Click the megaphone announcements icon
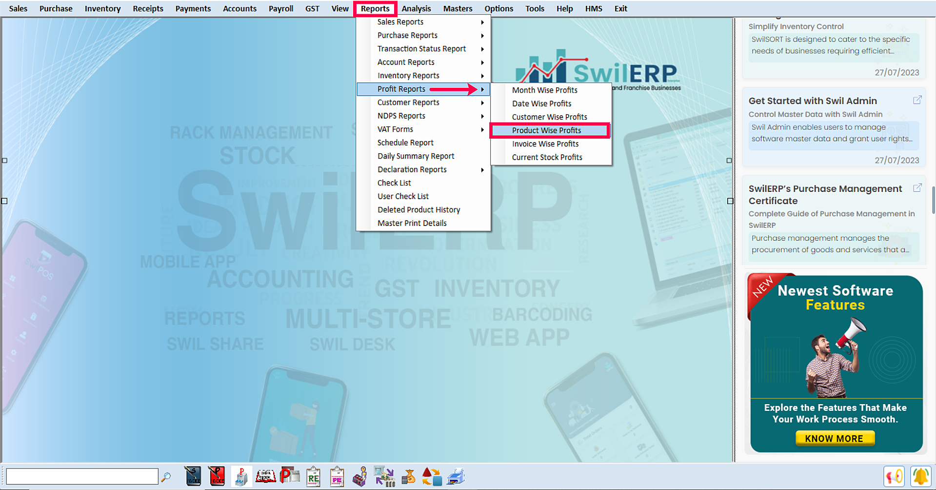This screenshot has height=490, width=936. pyautogui.click(x=894, y=476)
